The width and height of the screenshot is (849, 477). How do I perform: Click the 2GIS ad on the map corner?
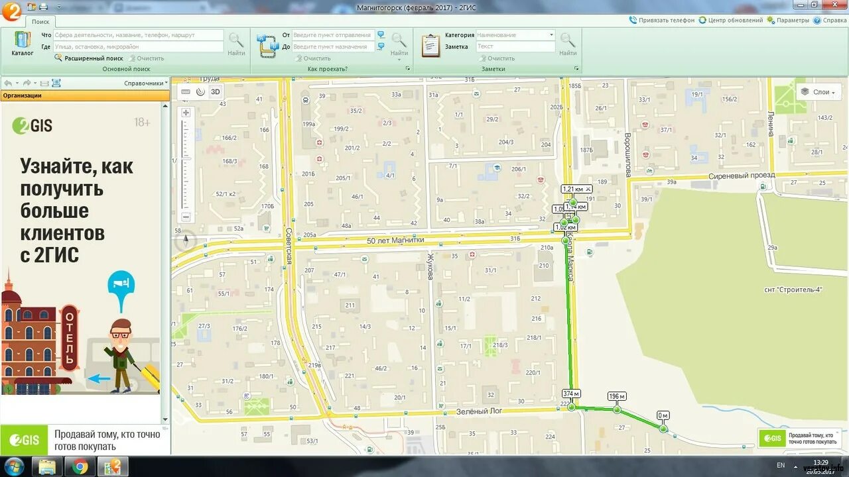pyautogui.click(x=799, y=438)
